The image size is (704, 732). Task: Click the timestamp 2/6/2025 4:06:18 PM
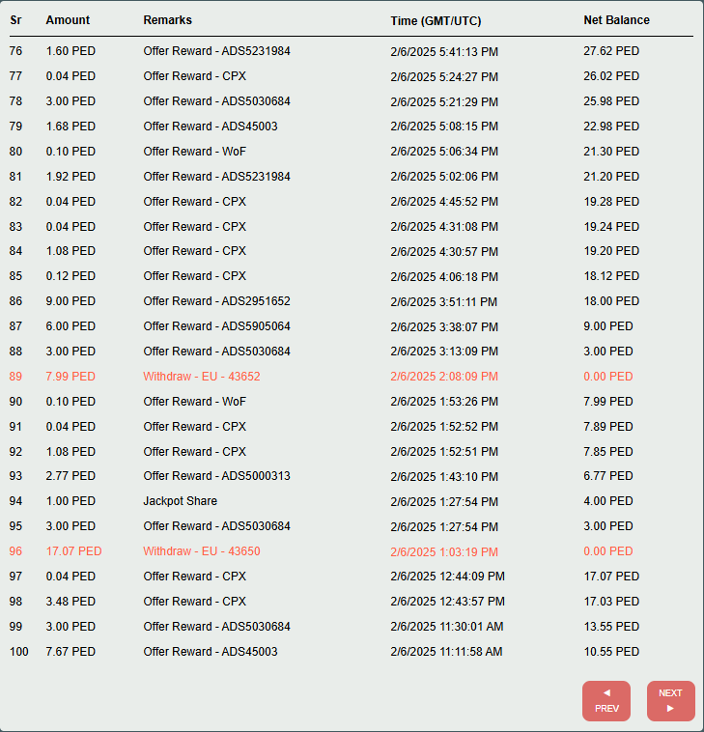point(444,277)
